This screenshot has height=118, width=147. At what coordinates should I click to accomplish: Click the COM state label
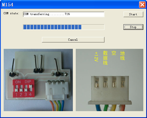[x=11, y=13]
